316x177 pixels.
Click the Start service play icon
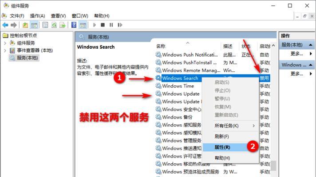[x=95, y=25]
